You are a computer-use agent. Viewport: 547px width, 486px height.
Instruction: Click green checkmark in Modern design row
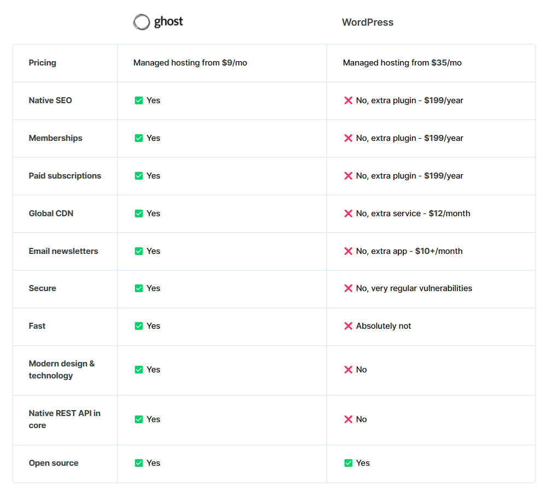[139, 370]
